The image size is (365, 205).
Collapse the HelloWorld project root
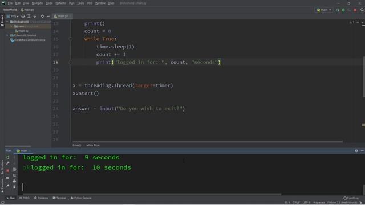(7, 22)
